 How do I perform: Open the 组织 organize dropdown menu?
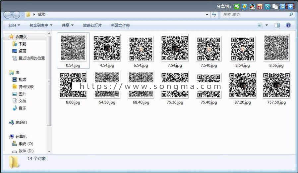(14, 25)
